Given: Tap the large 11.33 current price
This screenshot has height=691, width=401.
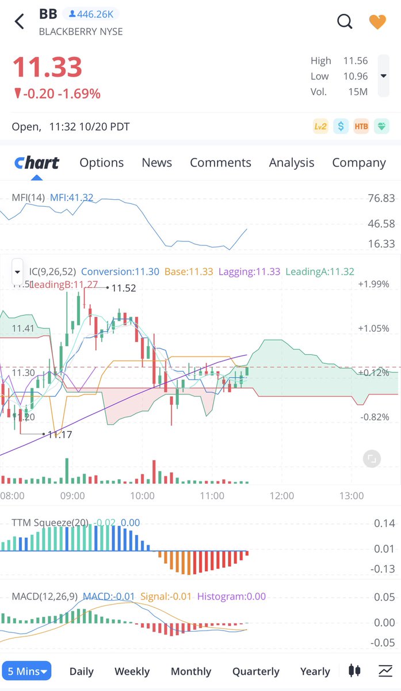Looking at the screenshot, I should 47,67.
